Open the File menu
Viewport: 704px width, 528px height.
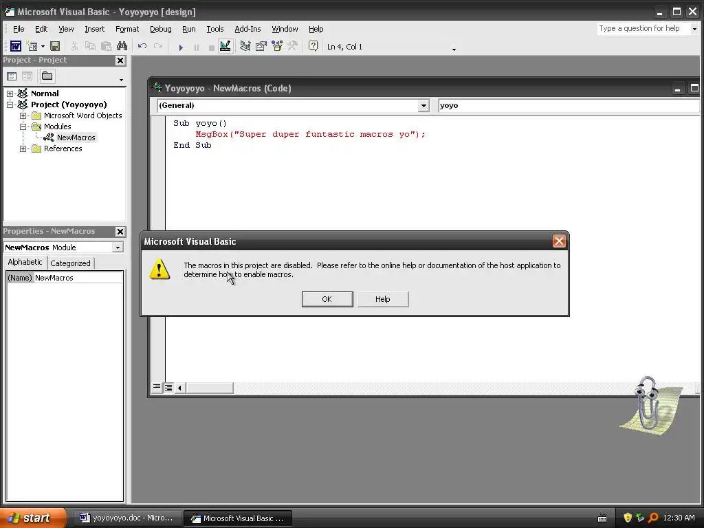click(x=19, y=29)
